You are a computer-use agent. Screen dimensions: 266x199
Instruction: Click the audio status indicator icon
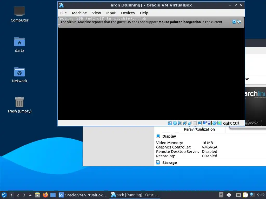coord(180,123)
